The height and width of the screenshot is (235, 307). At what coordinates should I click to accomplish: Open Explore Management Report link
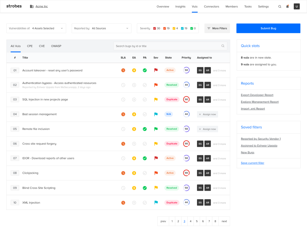tap(260, 102)
